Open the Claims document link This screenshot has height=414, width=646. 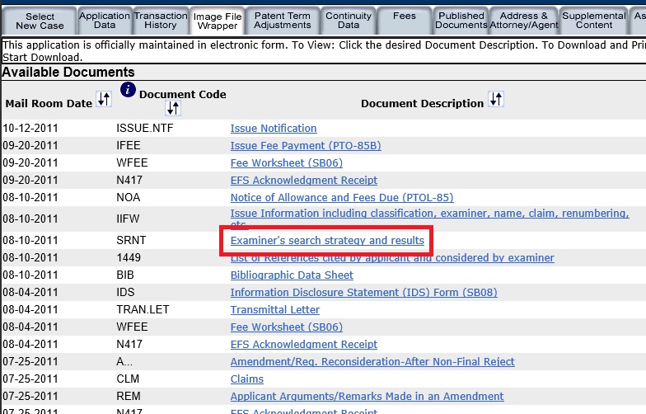pos(247,379)
